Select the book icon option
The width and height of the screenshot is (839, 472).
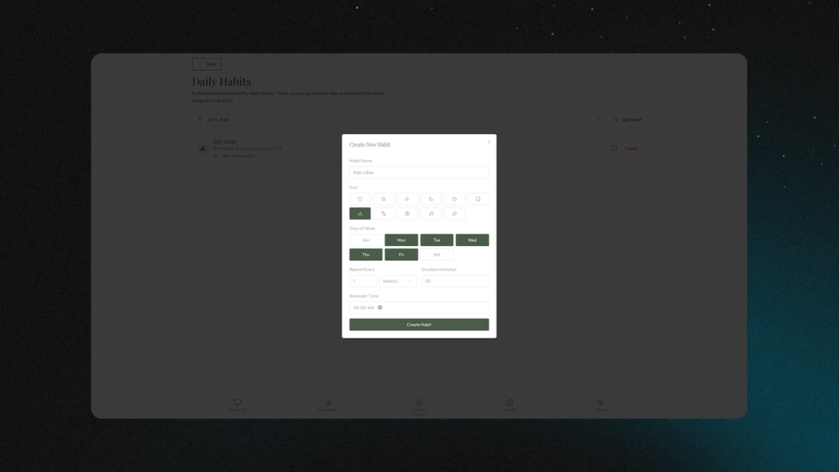[479, 199]
